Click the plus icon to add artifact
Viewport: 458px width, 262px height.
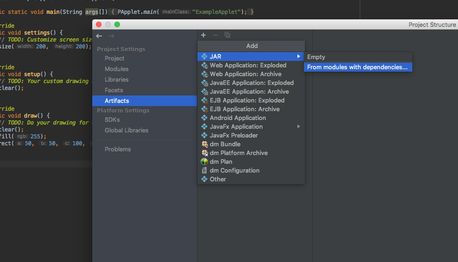pos(203,35)
